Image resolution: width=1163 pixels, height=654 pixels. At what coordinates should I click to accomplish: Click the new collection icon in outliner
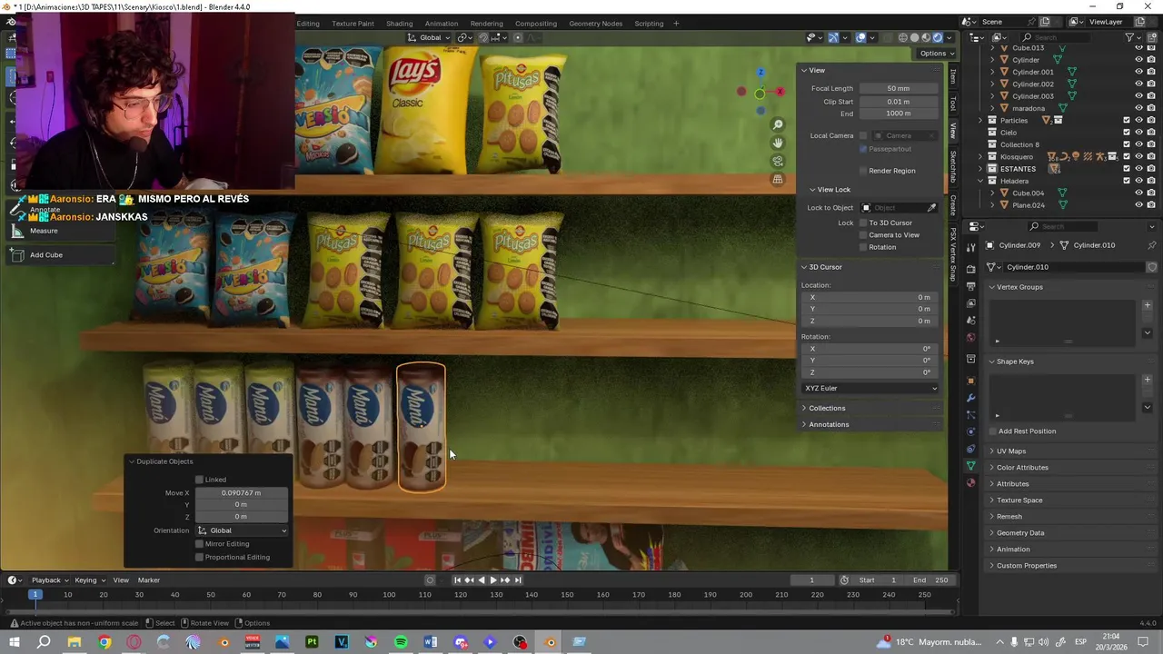coord(1151,37)
